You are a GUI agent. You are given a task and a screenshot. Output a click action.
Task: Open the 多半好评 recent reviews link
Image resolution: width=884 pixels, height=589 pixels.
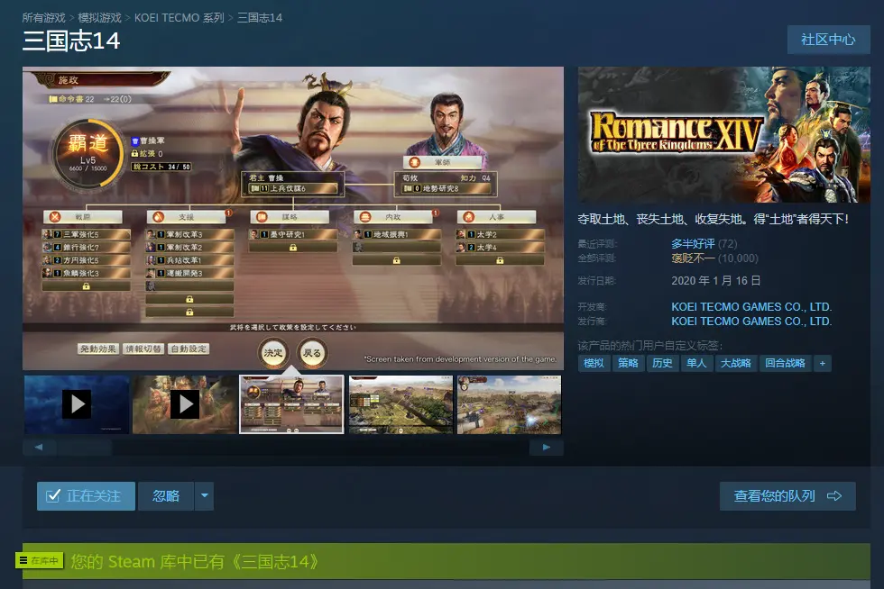coord(693,244)
